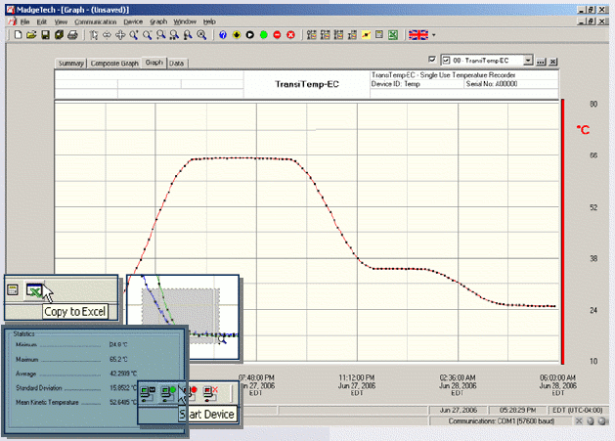Click the zoom-out magnifier with minus
Viewport: 615px width, 441px height.
[x=147, y=35]
